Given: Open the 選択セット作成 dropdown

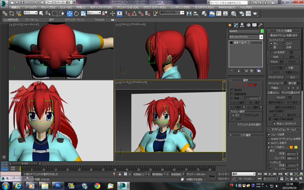Looking at the screenshot, I should pos(172,12).
